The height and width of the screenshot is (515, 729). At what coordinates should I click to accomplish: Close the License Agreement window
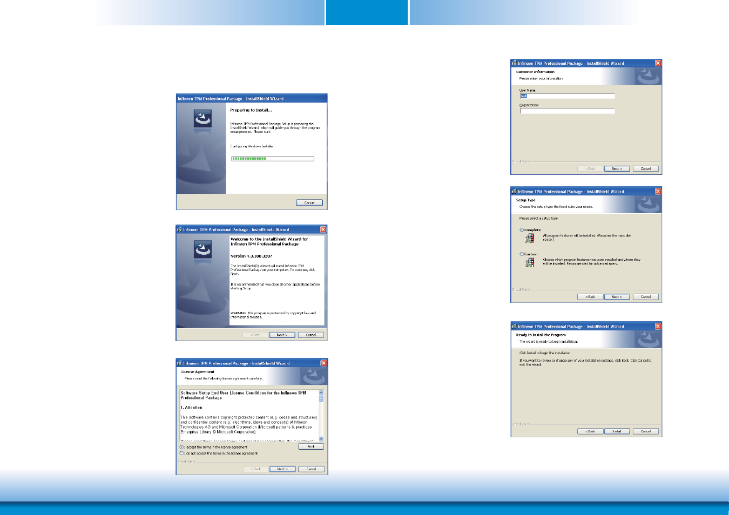(x=324, y=363)
